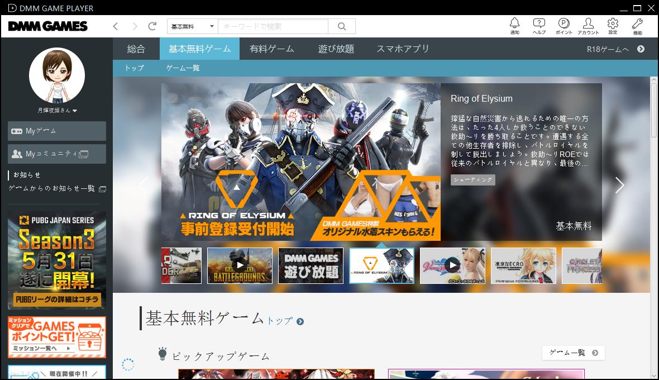Maximize the DMM GAME PLAYER window
659x380 pixels.
pyautogui.click(x=637, y=8)
